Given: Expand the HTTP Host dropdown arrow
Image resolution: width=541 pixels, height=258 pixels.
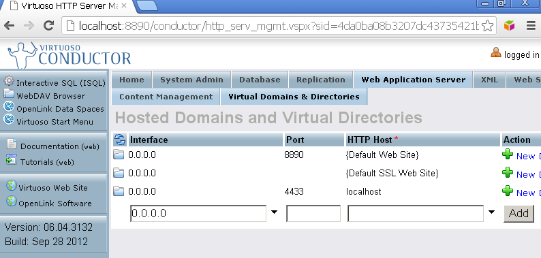Looking at the screenshot, I should click(x=491, y=212).
